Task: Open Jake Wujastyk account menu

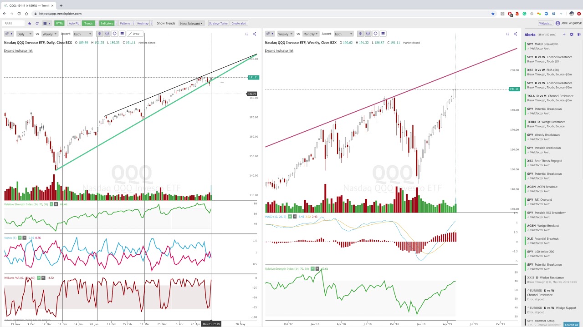Action: (568, 23)
